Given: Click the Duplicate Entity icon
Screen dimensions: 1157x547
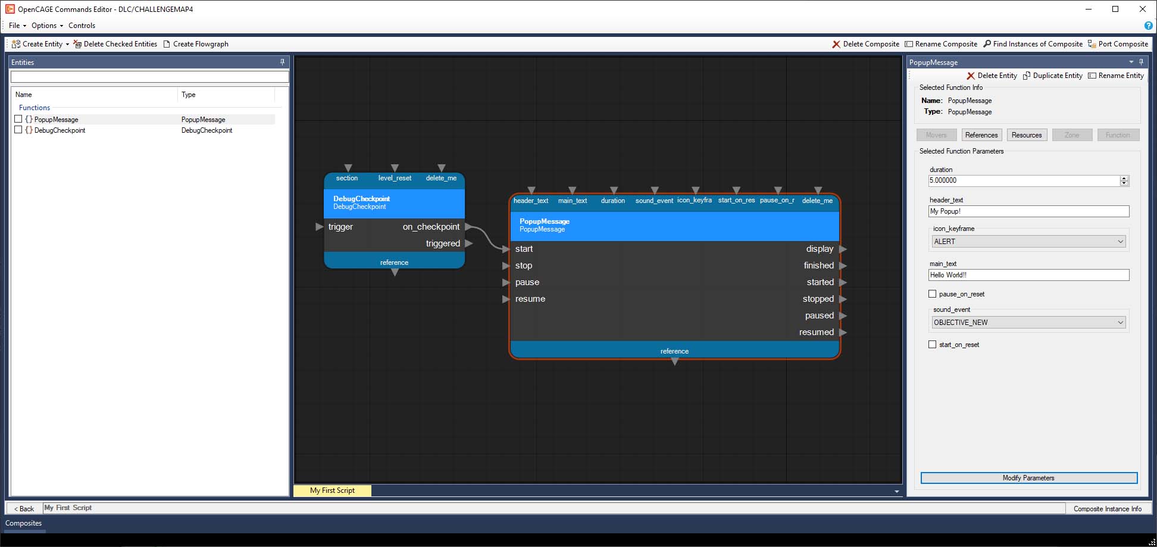Looking at the screenshot, I should click(x=1027, y=76).
